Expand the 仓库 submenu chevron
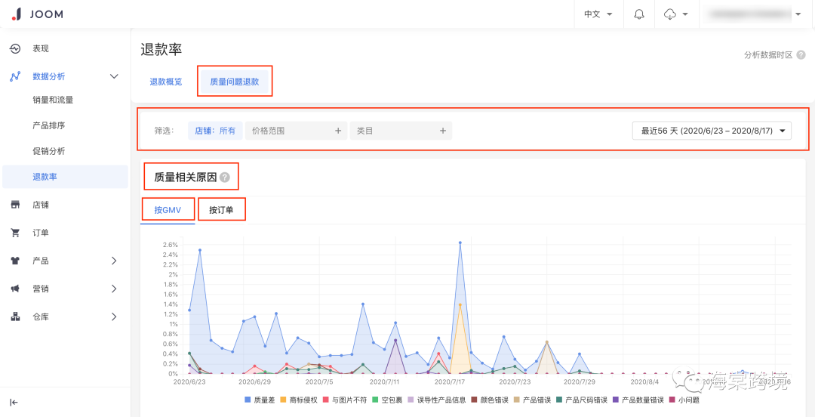The width and height of the screenshot is (815, 417). (x=115, y=317)
